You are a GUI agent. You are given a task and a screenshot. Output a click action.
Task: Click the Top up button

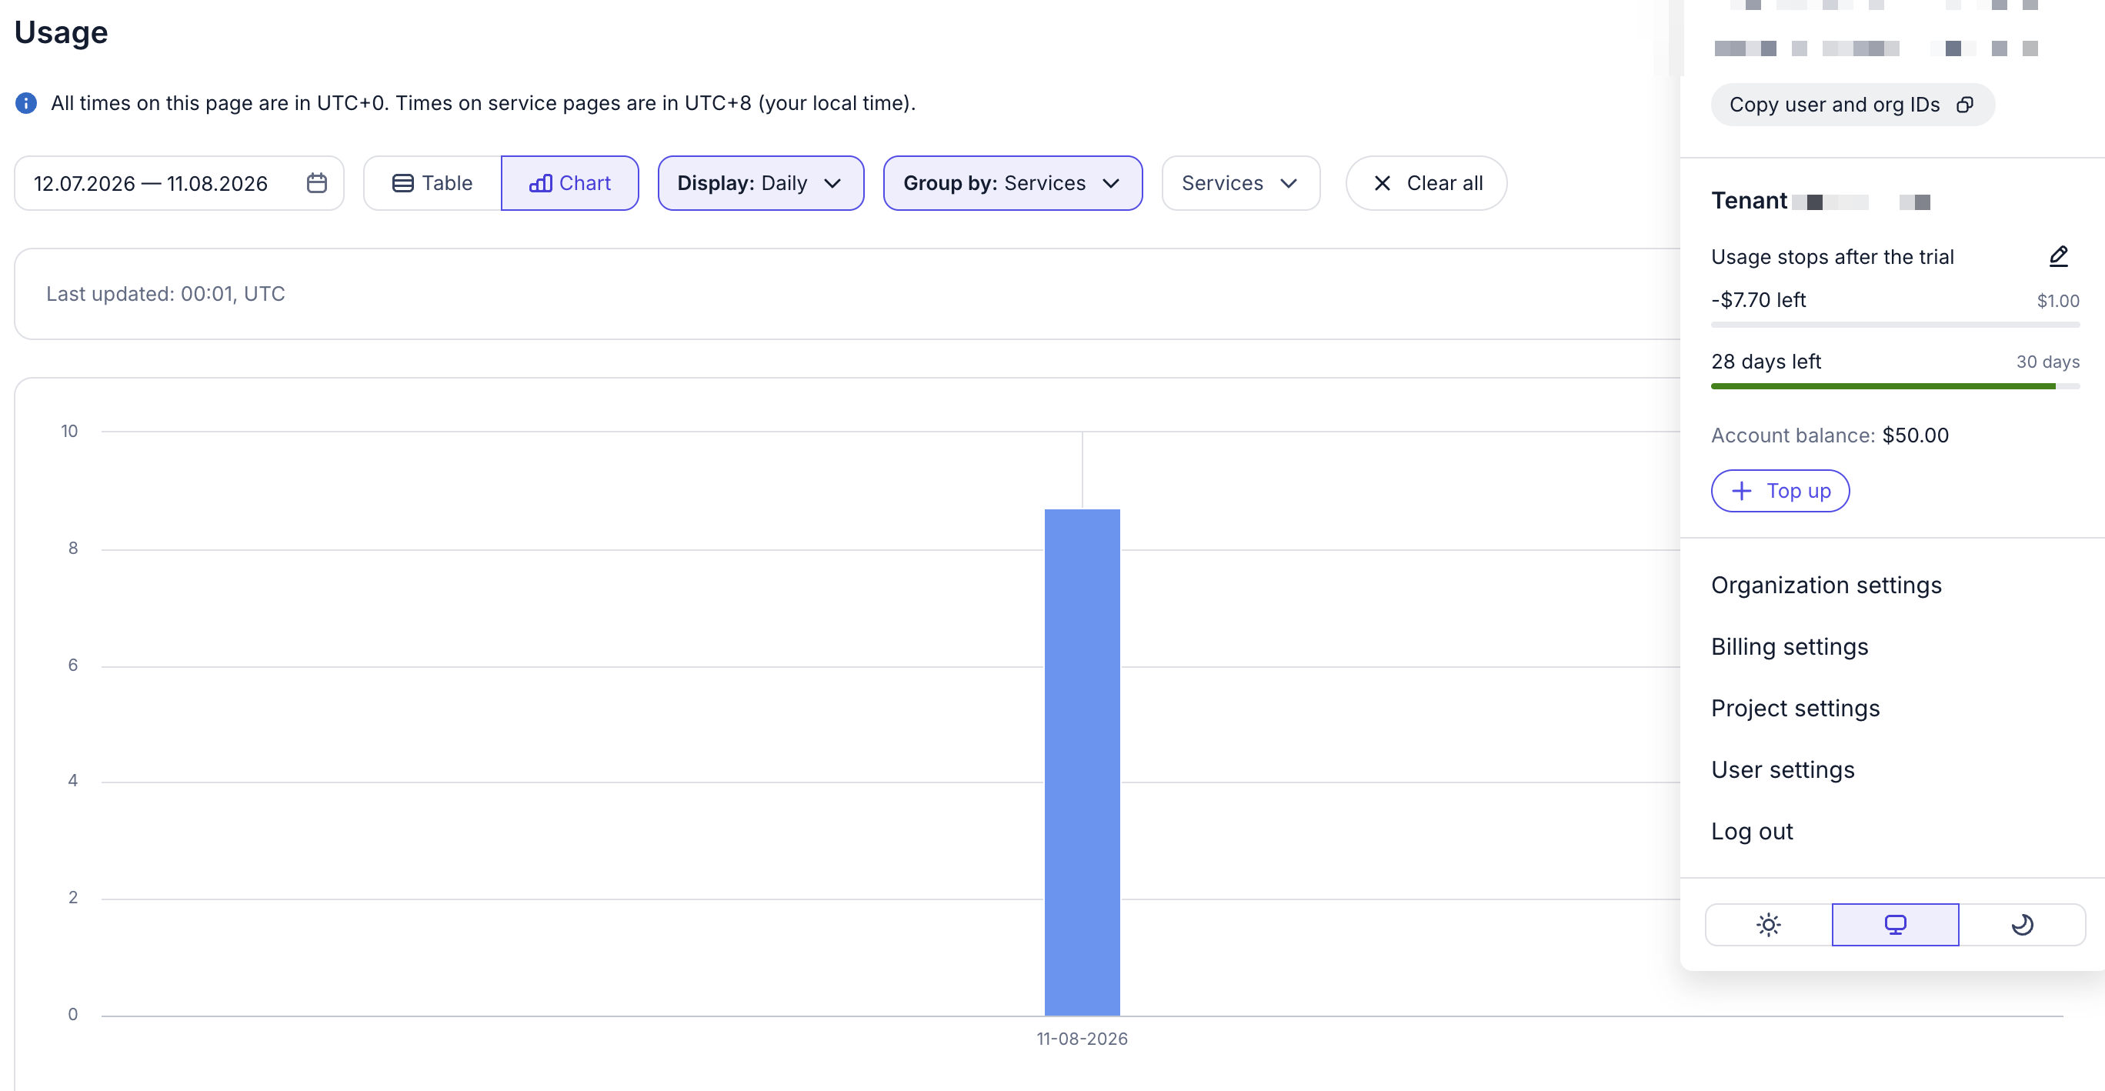pos(1780,490)
